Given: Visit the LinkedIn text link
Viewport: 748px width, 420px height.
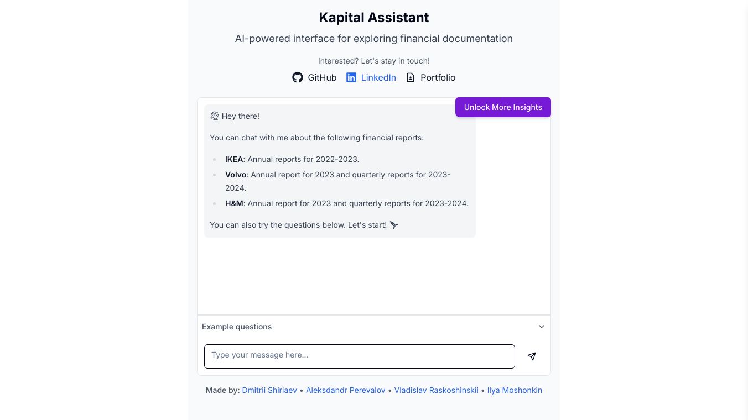Looking at the screenshot, I should click(378, 77).
